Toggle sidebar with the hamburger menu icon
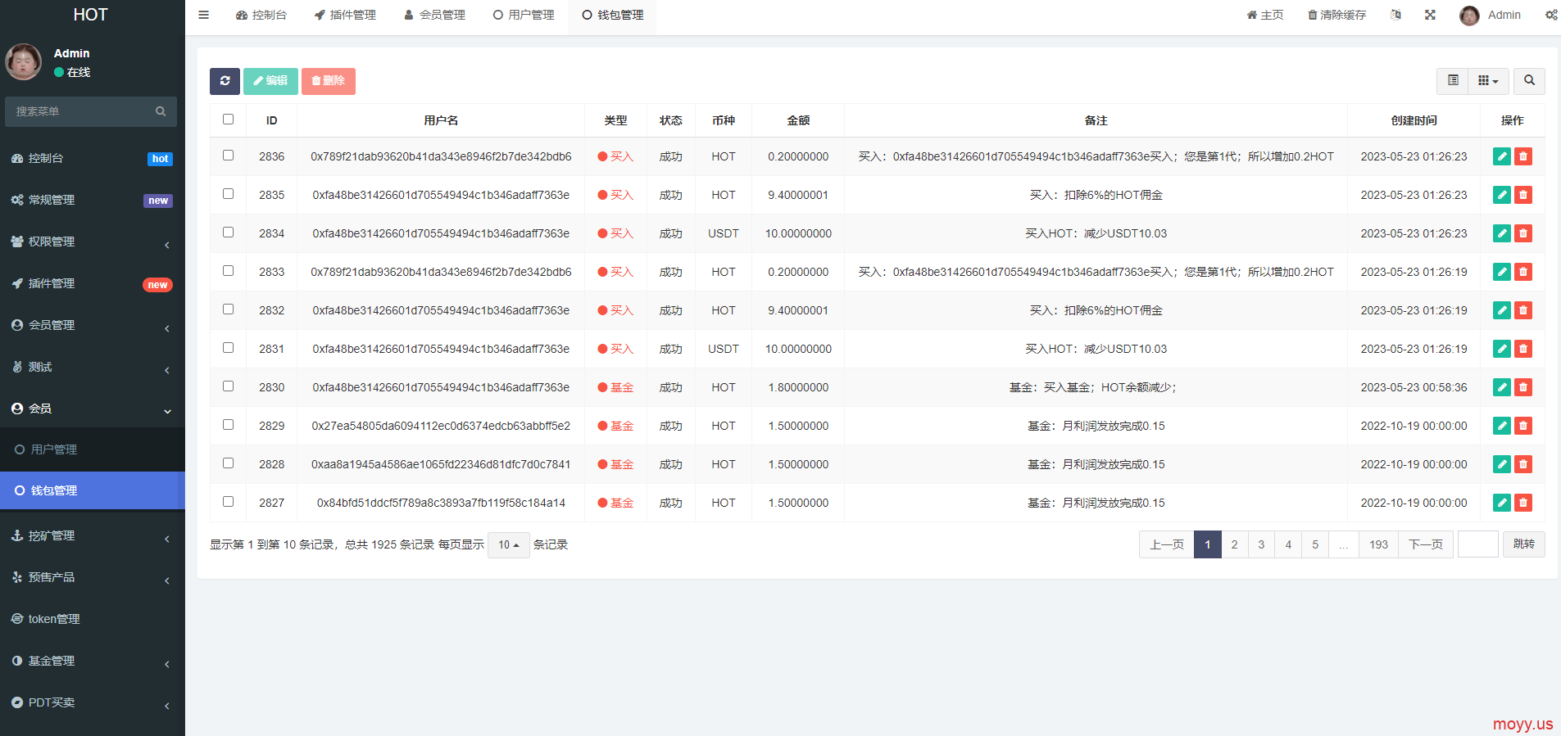This screenshot has height=736, width=1561. pos(204,15)
